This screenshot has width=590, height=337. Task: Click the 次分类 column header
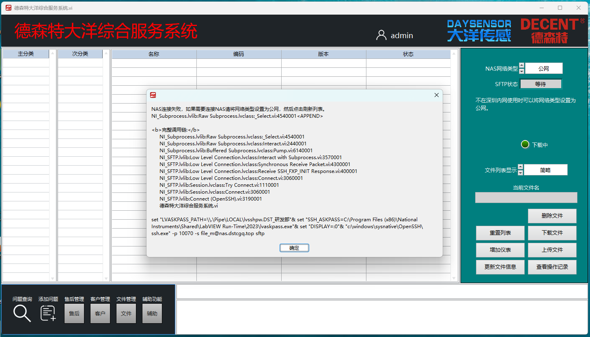(x=80, y=54)
